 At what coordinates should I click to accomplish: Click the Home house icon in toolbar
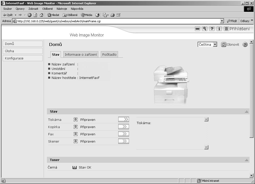click(41, 15)
